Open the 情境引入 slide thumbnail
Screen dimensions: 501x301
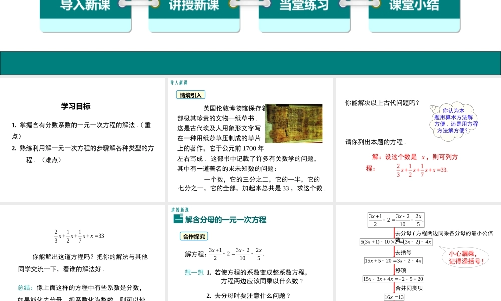point(250,139)
